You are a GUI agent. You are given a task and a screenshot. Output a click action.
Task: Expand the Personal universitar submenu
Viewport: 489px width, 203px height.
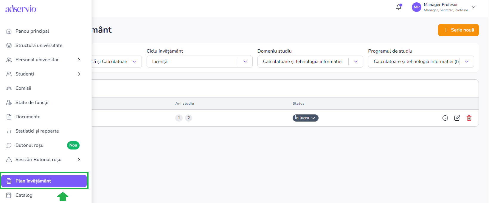pyautogui.click(x=79, y=60)
